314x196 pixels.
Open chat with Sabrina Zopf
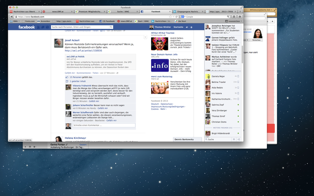[222, 105]
